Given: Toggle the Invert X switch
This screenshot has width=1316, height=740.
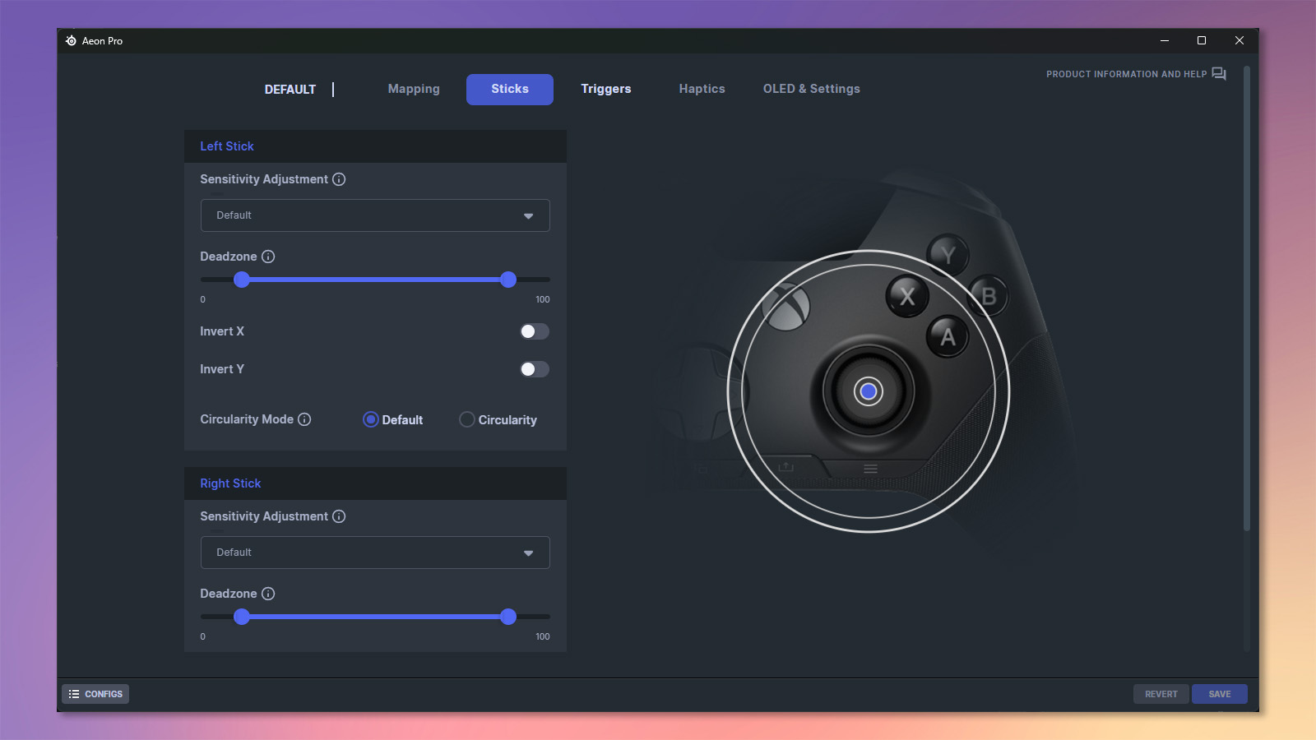Looking at the screenshot, I should coord(535,331).
